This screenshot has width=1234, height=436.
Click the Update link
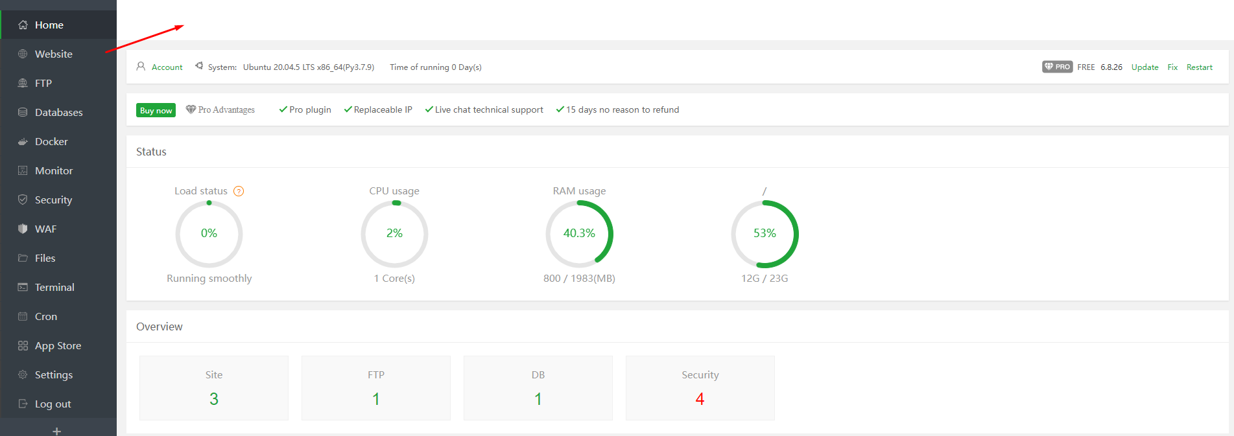(1145, 67)
